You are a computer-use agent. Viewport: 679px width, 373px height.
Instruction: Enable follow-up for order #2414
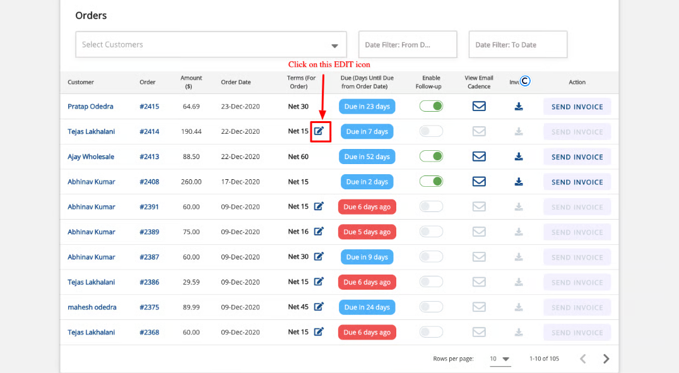[x=432, y=131]
